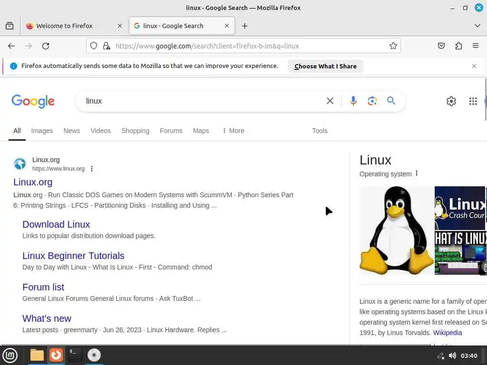This screenshot has width=487, height=365.
Task: Open the Linux Beginner Tutorials sitelink
Action: (73, 256)
